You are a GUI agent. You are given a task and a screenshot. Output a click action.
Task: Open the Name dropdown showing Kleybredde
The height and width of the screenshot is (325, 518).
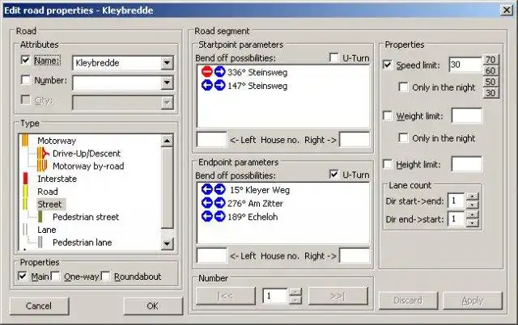[167, 63]
